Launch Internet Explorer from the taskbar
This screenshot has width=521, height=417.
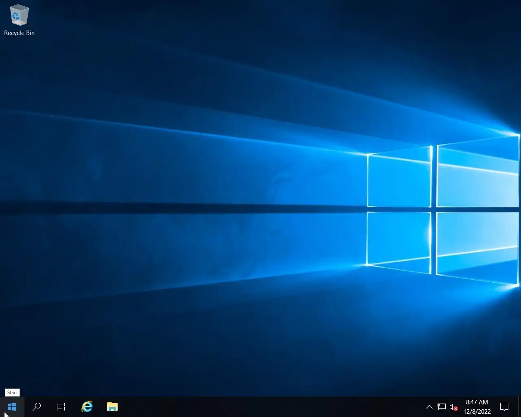tap(87, 406)
